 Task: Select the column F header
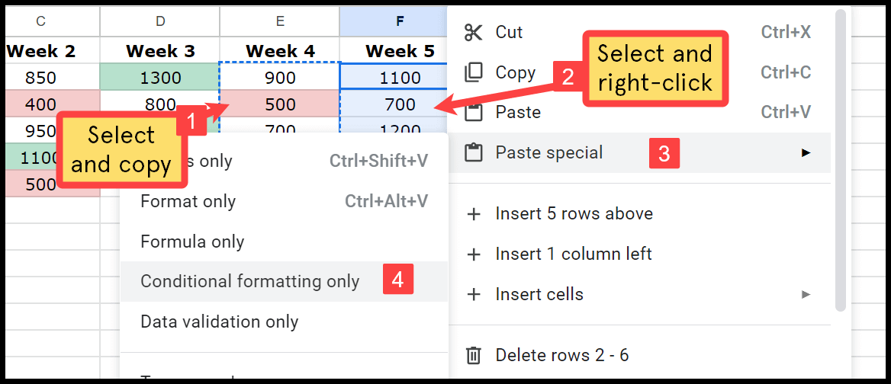point(400,21)
